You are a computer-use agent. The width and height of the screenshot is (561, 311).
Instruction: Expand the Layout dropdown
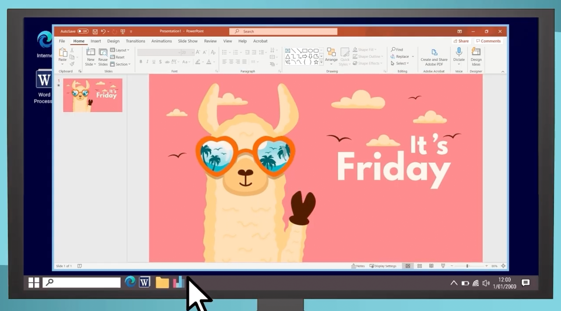[x=120, y=50]
